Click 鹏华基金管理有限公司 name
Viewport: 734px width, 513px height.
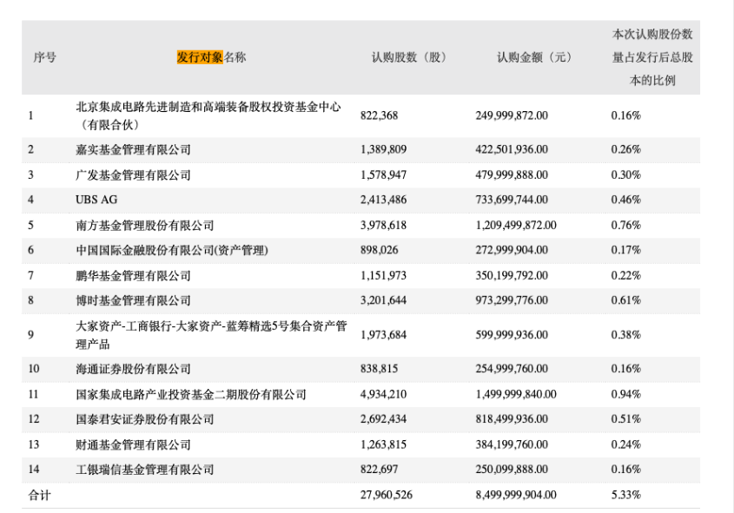point(134,275)
